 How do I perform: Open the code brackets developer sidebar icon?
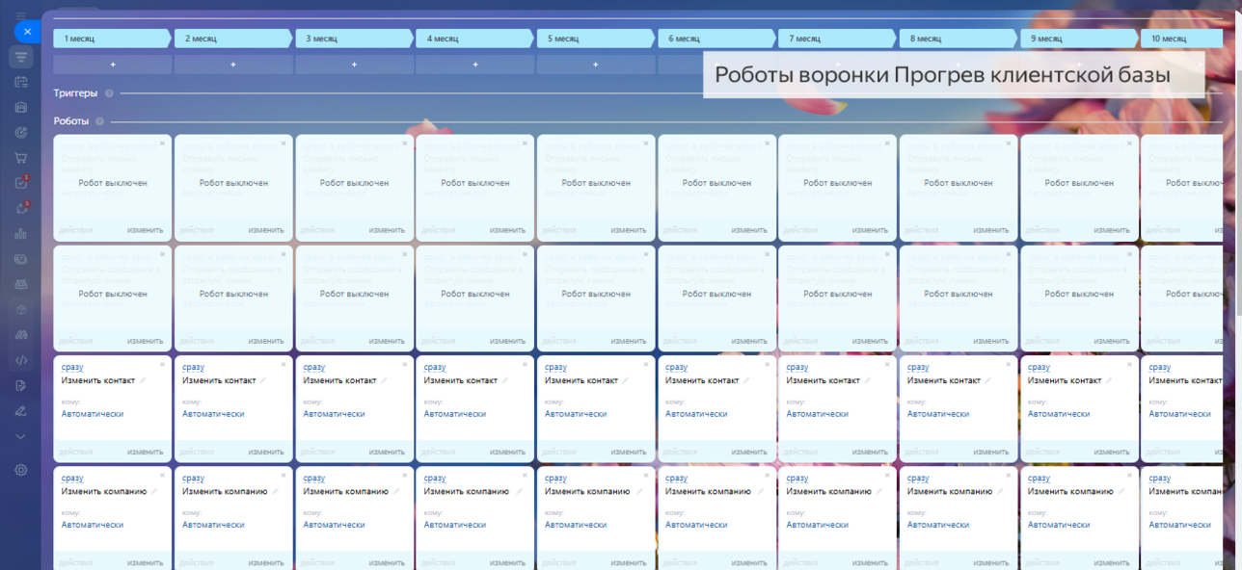pos(20,360)
